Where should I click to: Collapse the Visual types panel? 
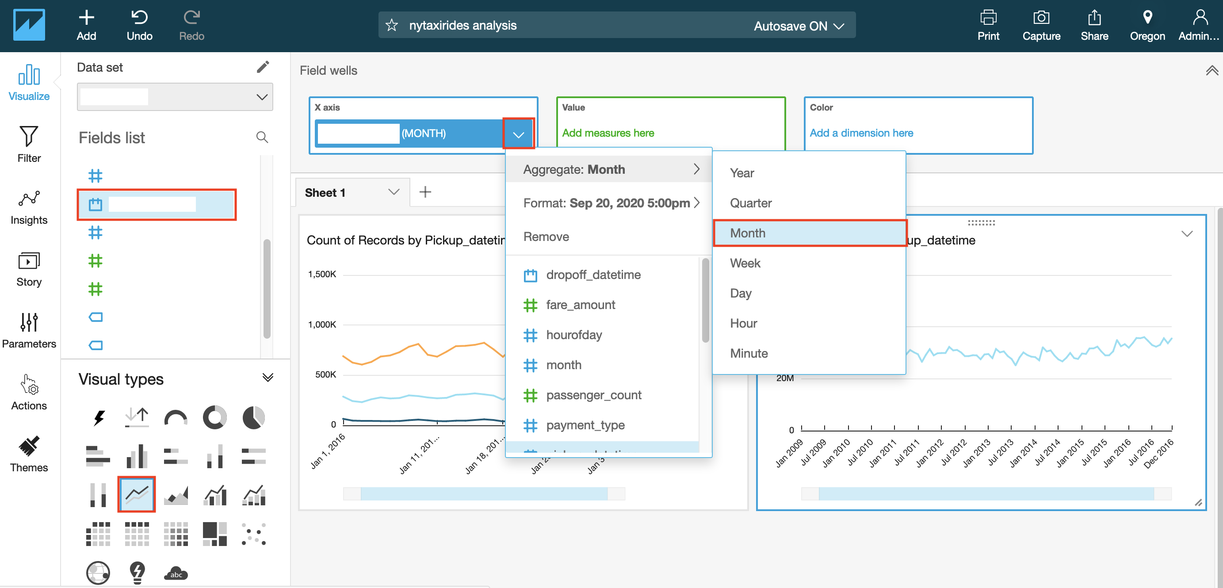tap(268, 377)
